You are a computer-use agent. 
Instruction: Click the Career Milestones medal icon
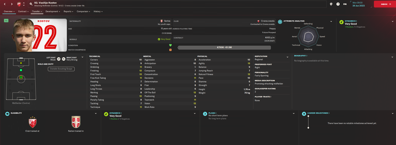point(304,114)
